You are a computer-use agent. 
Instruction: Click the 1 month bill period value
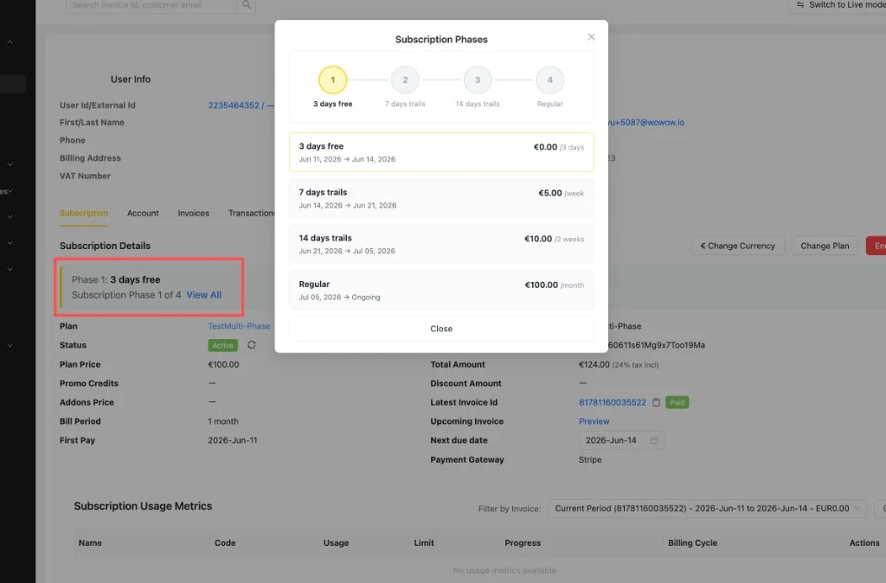[223, 421]
